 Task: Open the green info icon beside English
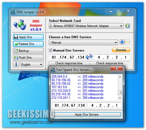click(x=16, y=64)
